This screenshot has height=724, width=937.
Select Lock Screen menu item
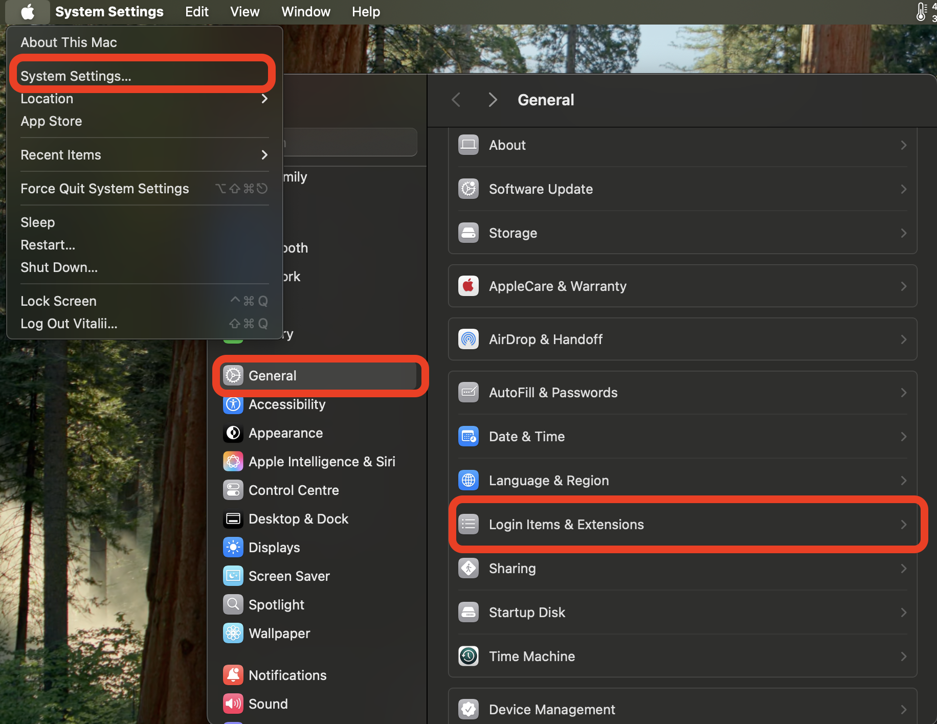tap(145, 301)
